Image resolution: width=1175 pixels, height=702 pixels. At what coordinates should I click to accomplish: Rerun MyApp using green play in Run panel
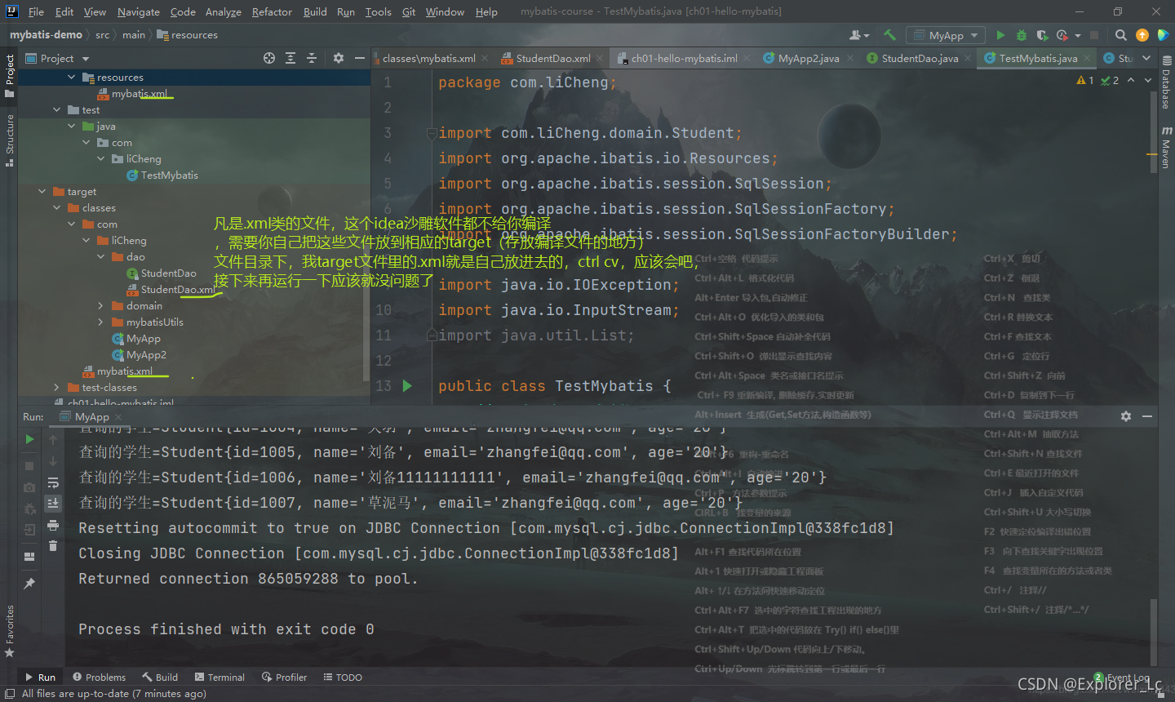click(29, 438)
